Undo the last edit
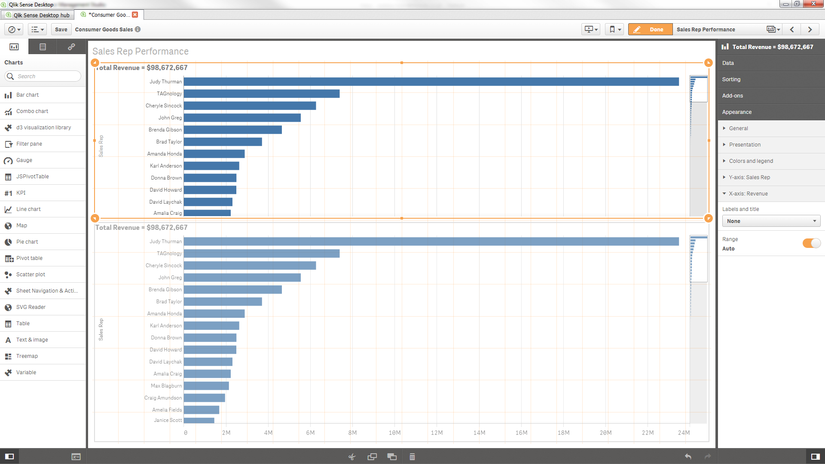This screenshot has width=825, height=464. point(688,457)
